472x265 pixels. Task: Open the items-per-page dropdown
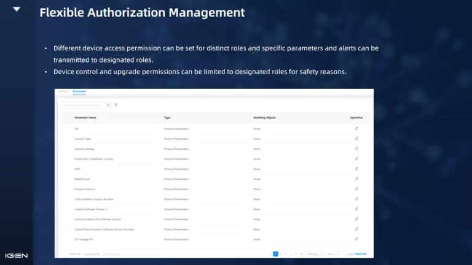tap(313, 253)
